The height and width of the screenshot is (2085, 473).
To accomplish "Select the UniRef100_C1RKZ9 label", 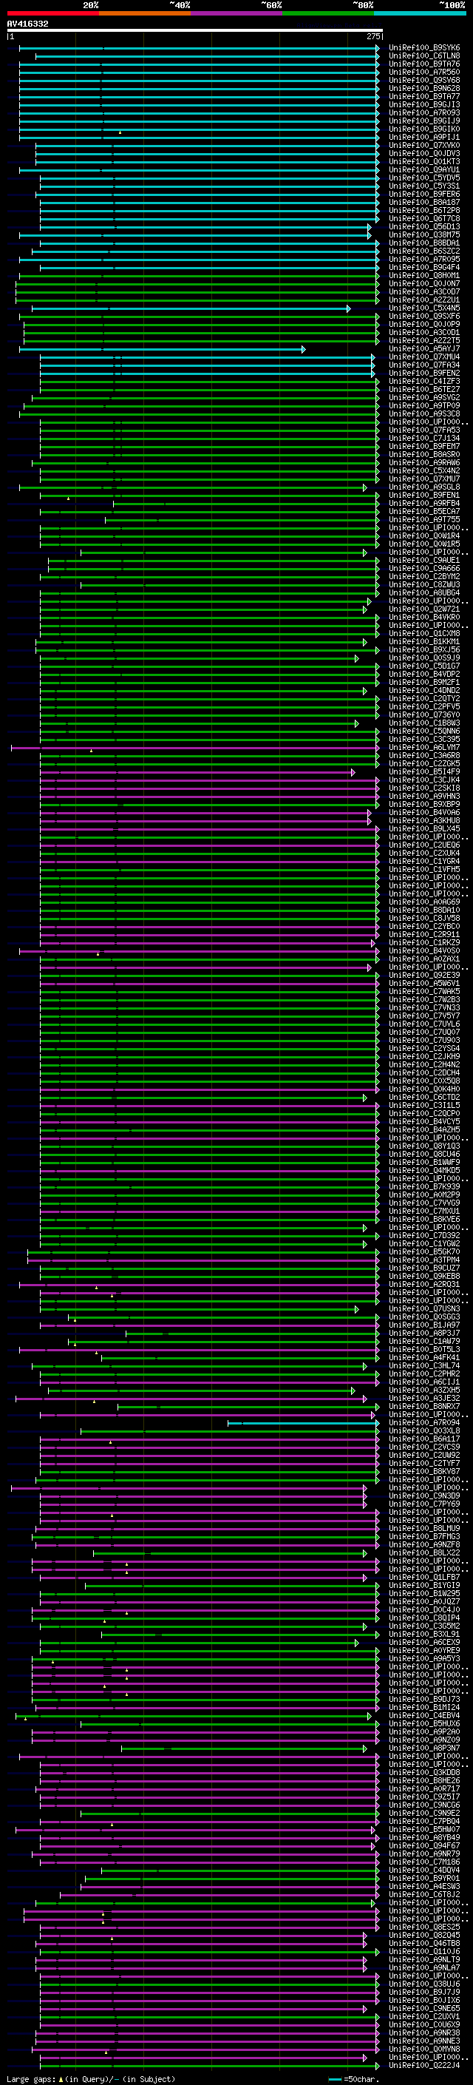I will point(423,943).
